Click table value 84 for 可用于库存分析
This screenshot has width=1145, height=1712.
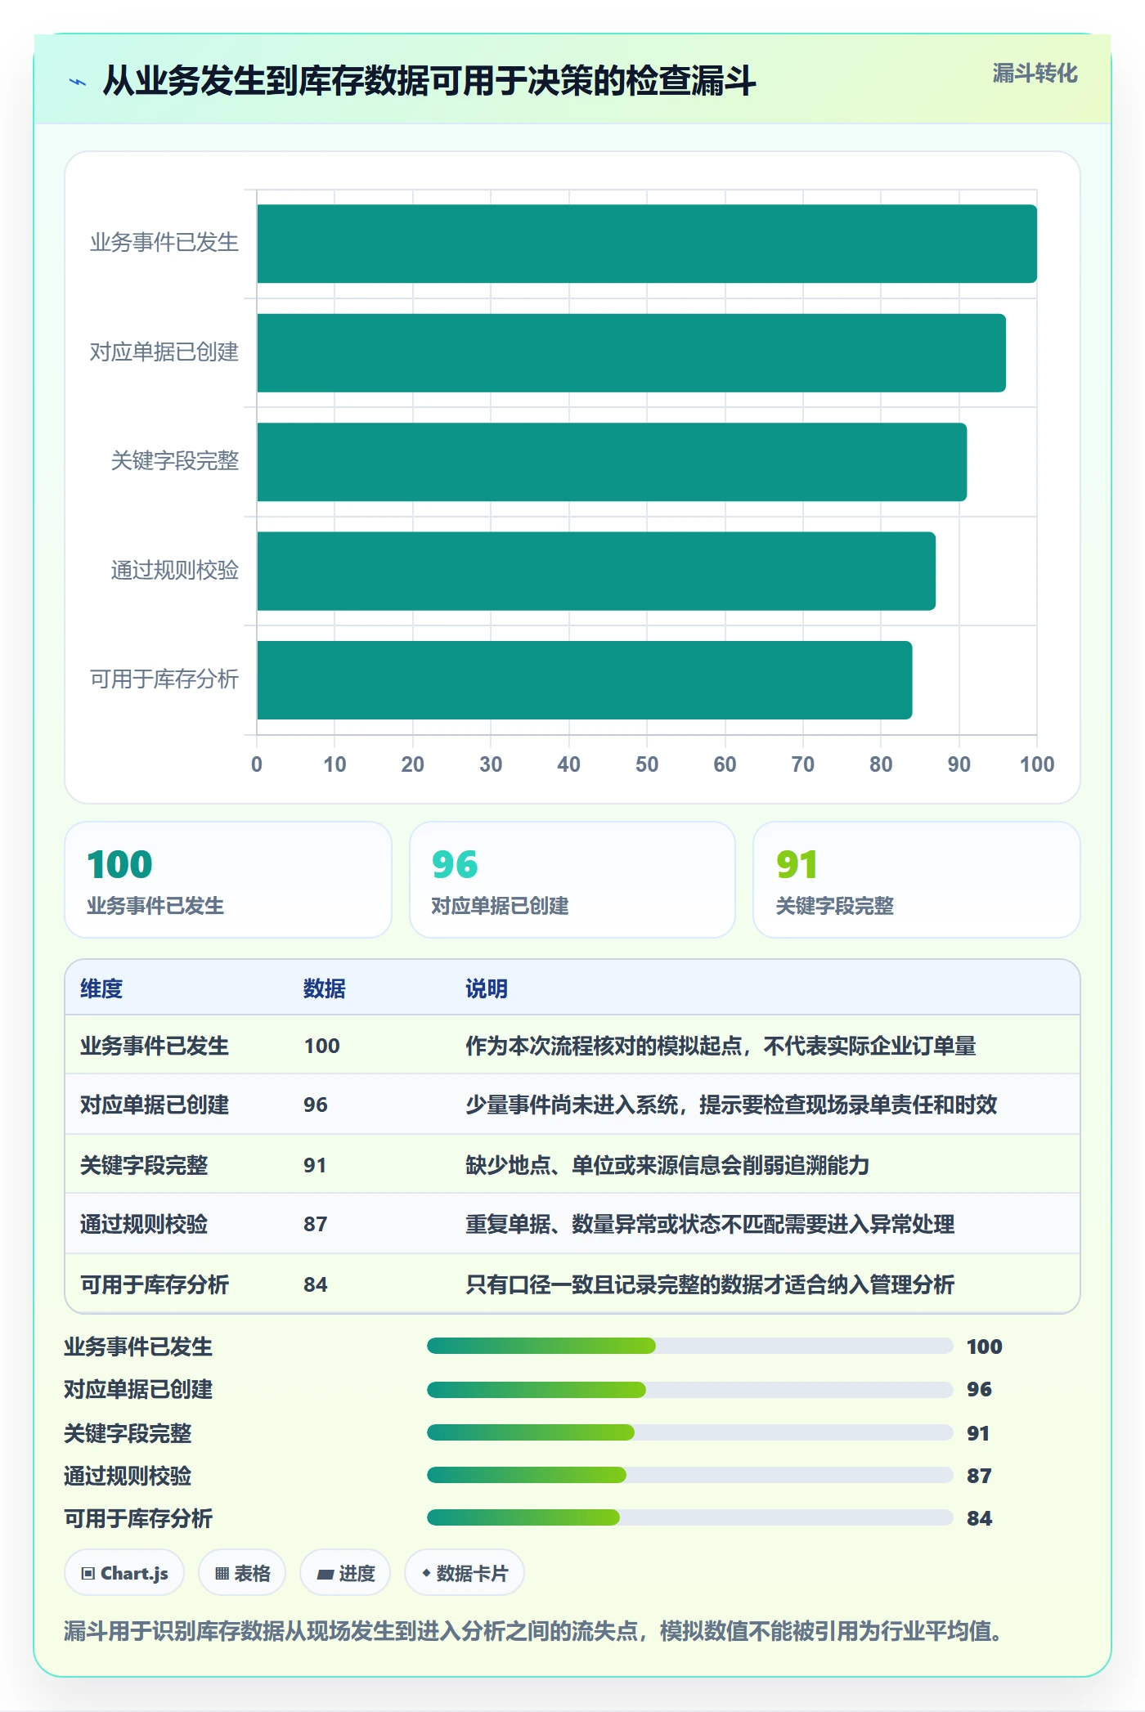pyautogui.click(x=316, y=1284)
